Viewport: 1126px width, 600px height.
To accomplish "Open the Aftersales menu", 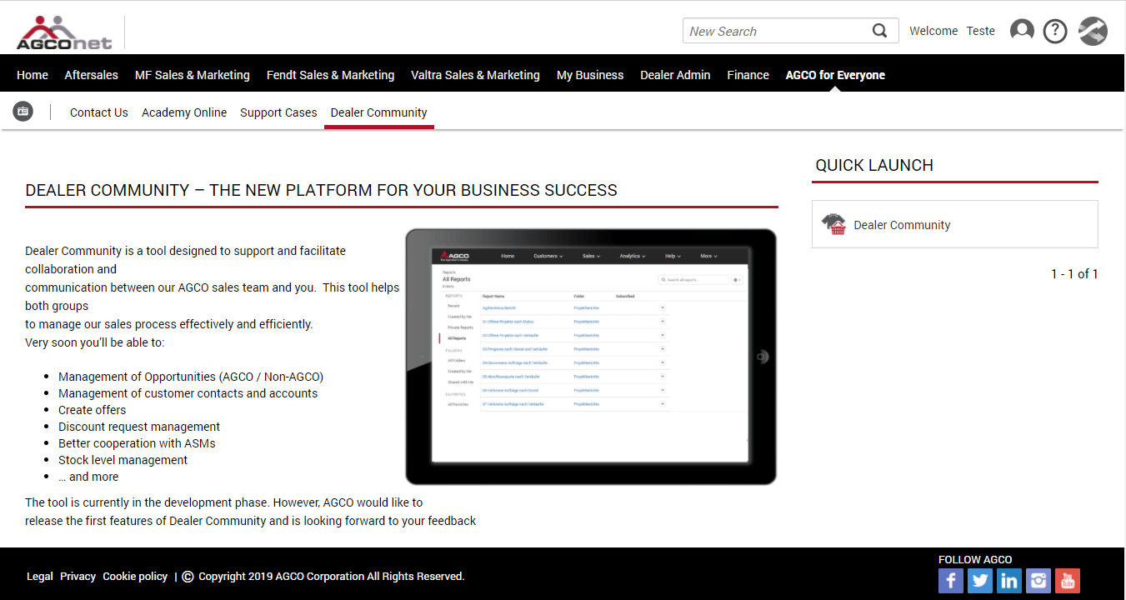I will click(x=92, y=75).
